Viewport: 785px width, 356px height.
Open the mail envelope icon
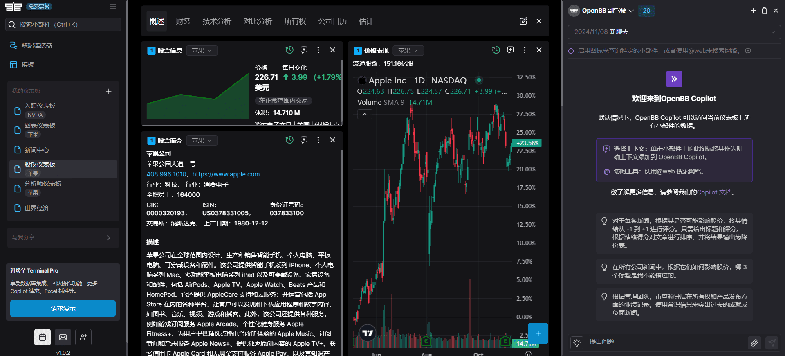tap(63, 337)
